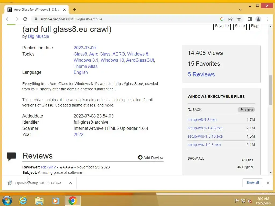The image size is (275, 206).
Task: Download setup-wrs-1.5.3.exe
Action: point(204,145)
